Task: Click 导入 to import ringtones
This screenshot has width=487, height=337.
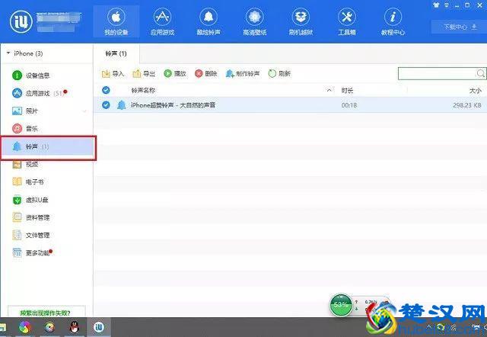Action: [x=113, y=74]
